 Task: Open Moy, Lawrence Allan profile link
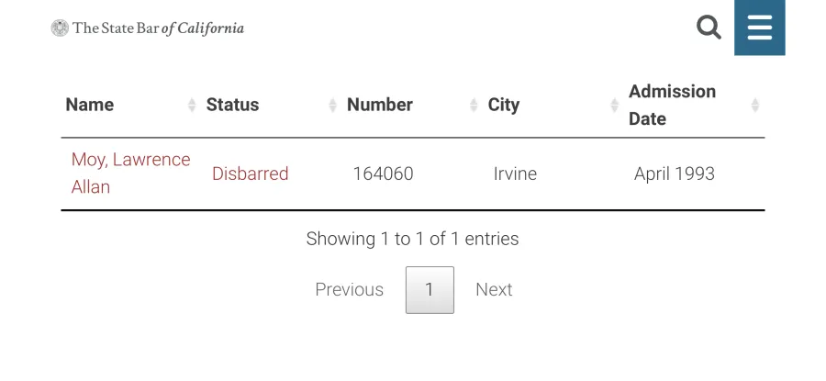tap(130, 173)
